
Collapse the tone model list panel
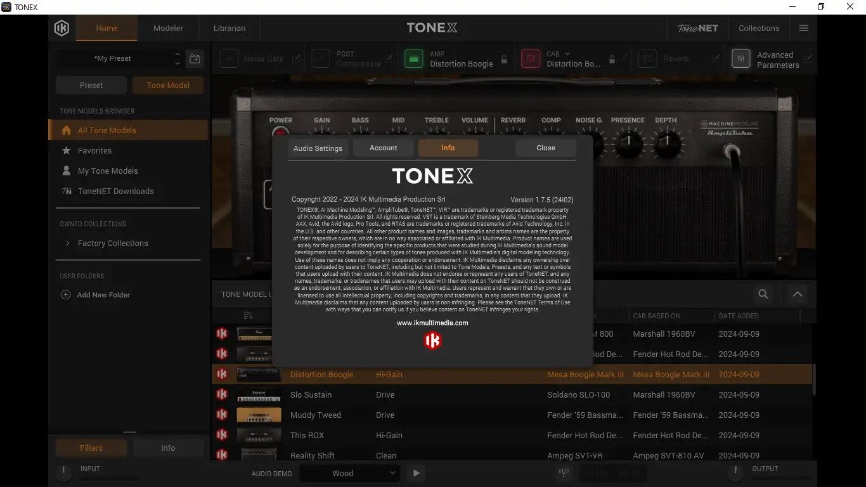point(798,294)
